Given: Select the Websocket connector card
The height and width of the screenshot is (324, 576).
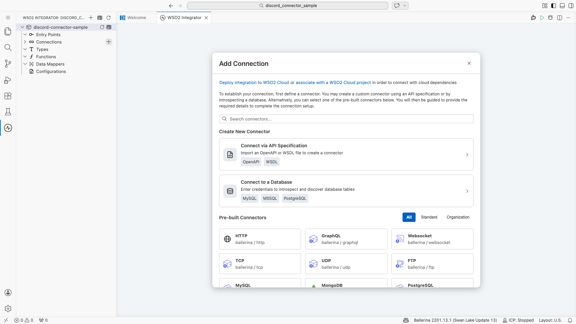Looking at the screenshot, I should click(x=432, y=239).
